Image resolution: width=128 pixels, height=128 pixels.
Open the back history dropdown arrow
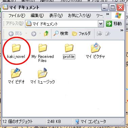point(26,34)
